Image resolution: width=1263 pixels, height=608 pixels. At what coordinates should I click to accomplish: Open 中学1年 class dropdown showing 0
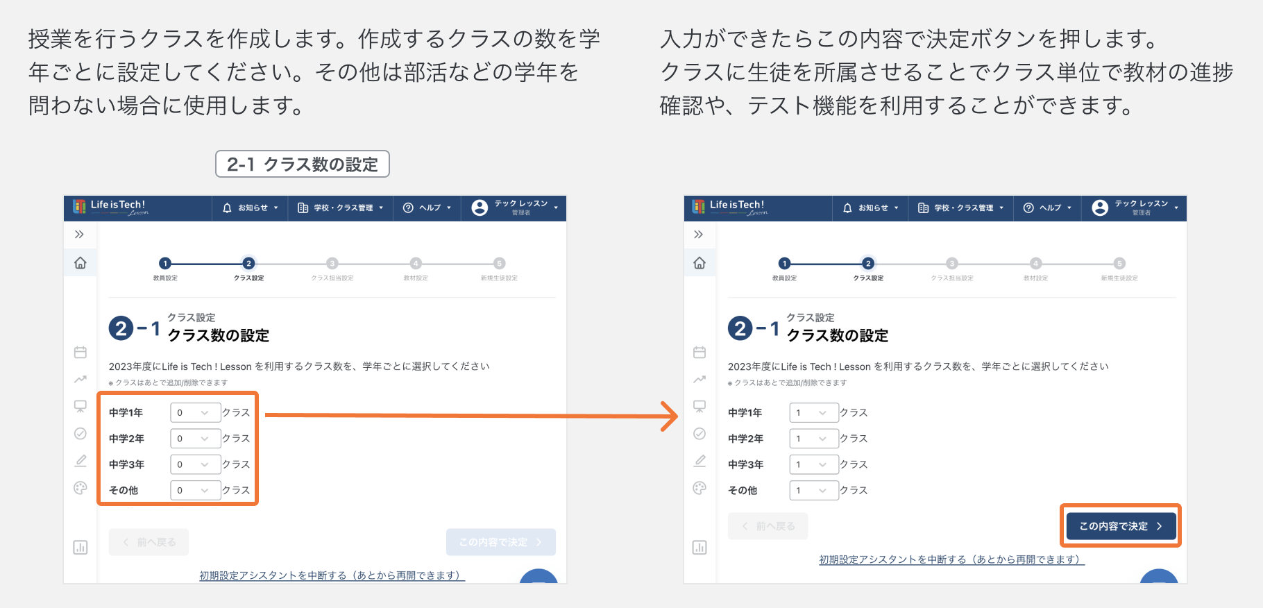(195, 413)
